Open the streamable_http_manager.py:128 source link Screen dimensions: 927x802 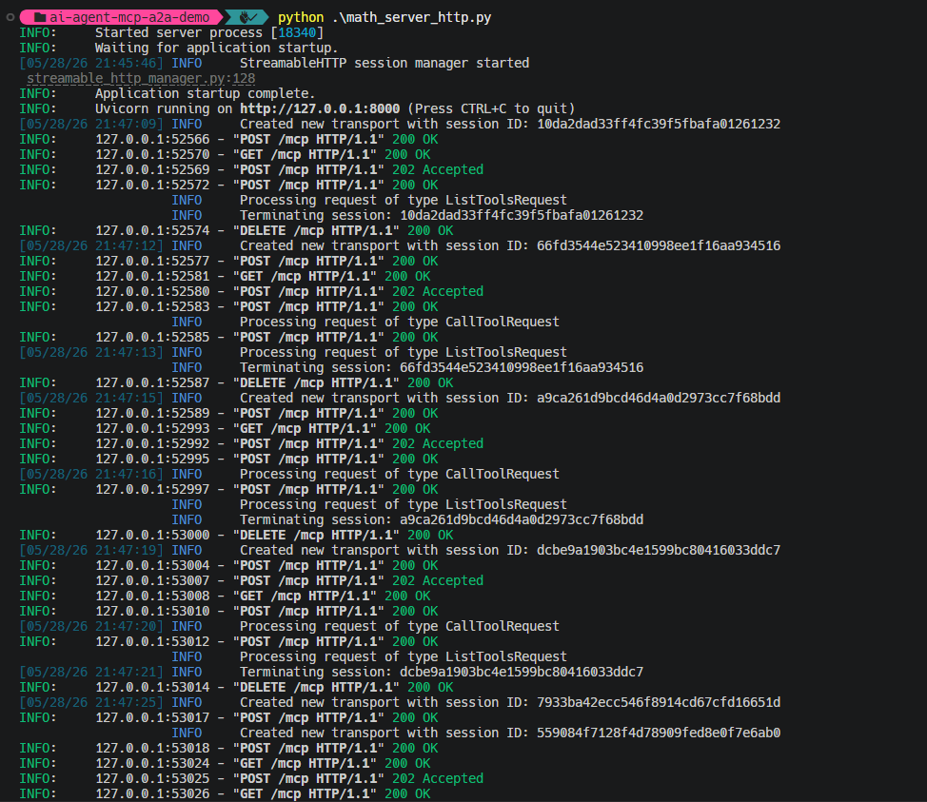pos(141,79)
